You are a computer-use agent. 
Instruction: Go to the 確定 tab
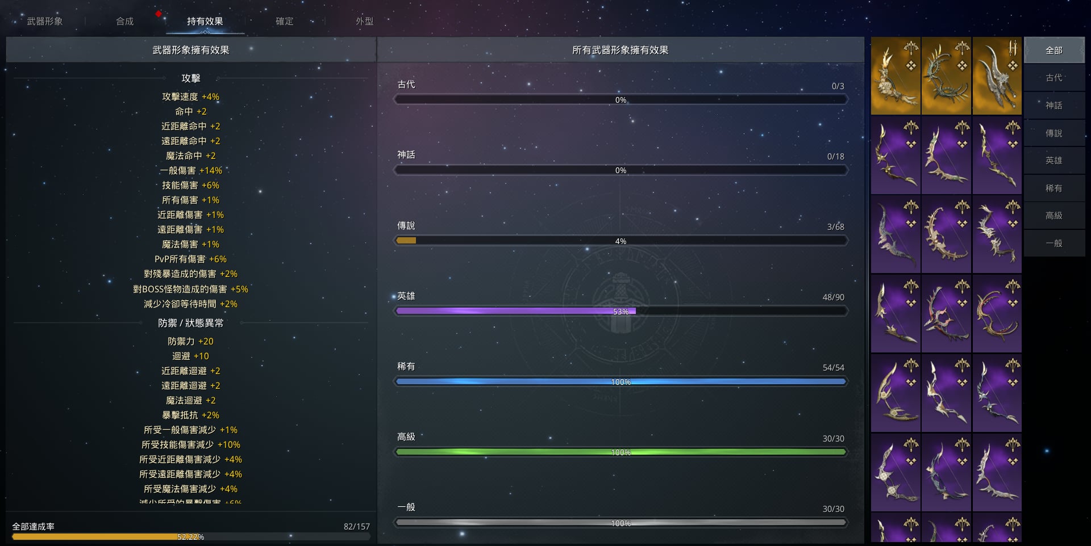coord(285,21)
